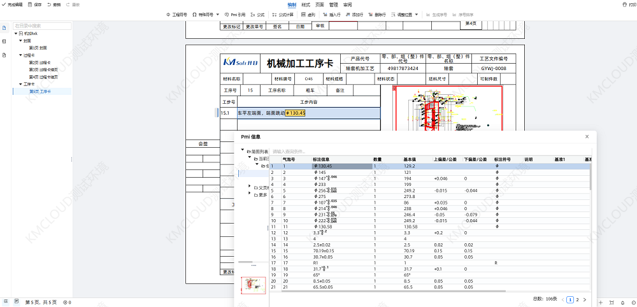Undo the last action with 撤销

[54, 5]
